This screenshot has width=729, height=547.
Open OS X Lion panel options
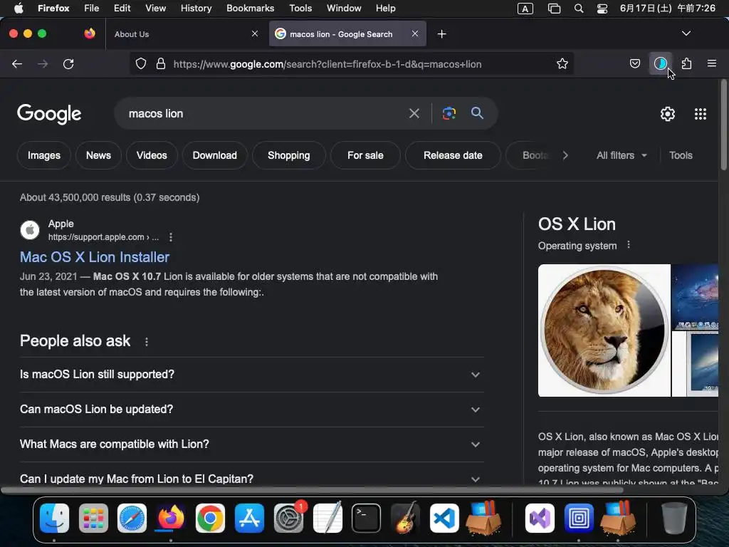(x=629, y=245)
